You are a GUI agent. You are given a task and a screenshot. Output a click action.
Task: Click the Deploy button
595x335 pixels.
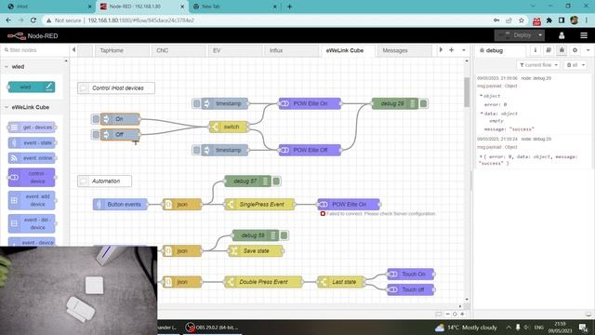(515, 35)
